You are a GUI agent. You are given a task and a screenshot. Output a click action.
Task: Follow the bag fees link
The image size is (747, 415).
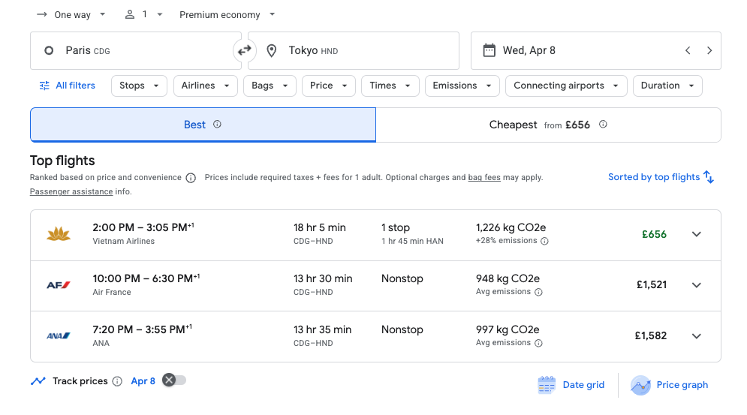[x=484, y=178]
